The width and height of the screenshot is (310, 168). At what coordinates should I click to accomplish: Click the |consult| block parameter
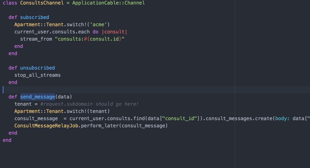(x=114, y=32)
